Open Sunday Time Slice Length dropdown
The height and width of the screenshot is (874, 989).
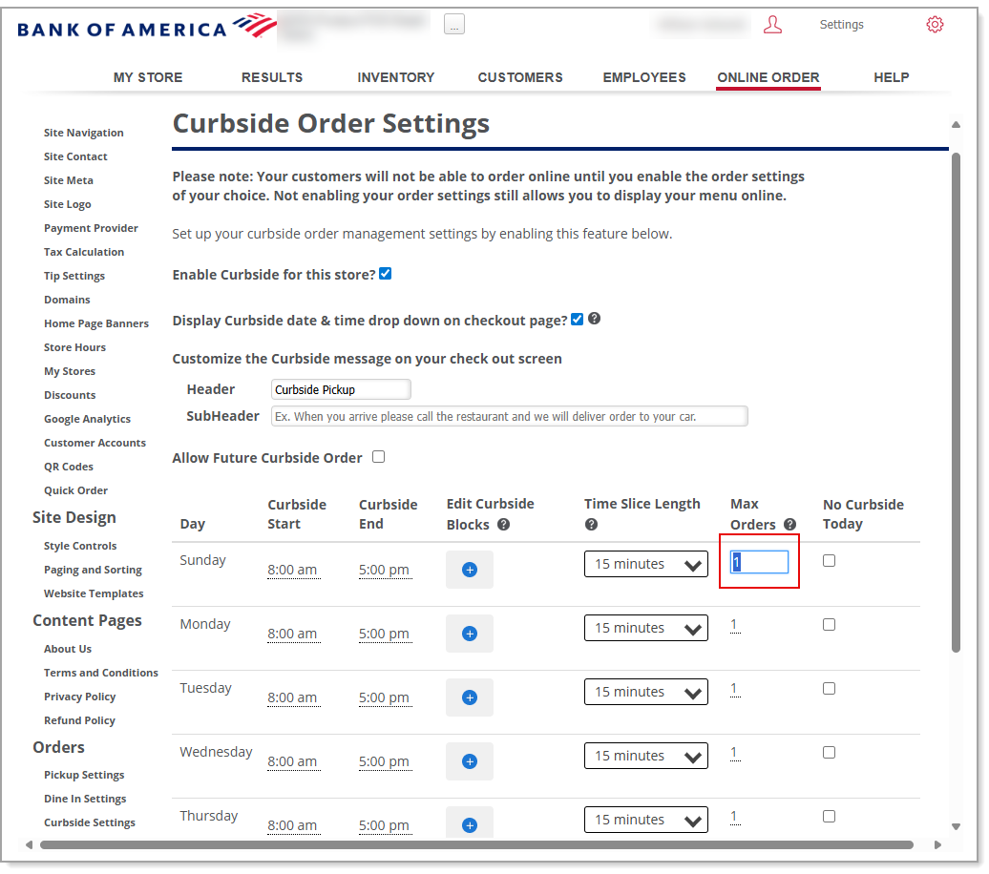(645, 565)
